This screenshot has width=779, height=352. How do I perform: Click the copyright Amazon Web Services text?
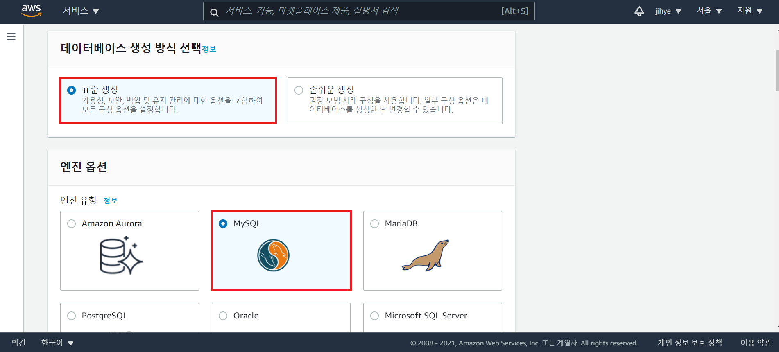tap(524, 343)
